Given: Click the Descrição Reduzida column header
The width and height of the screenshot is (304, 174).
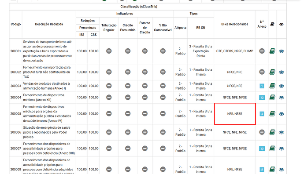Looking at the screenshot, I should pyautogui.click(x=49, y=24).
